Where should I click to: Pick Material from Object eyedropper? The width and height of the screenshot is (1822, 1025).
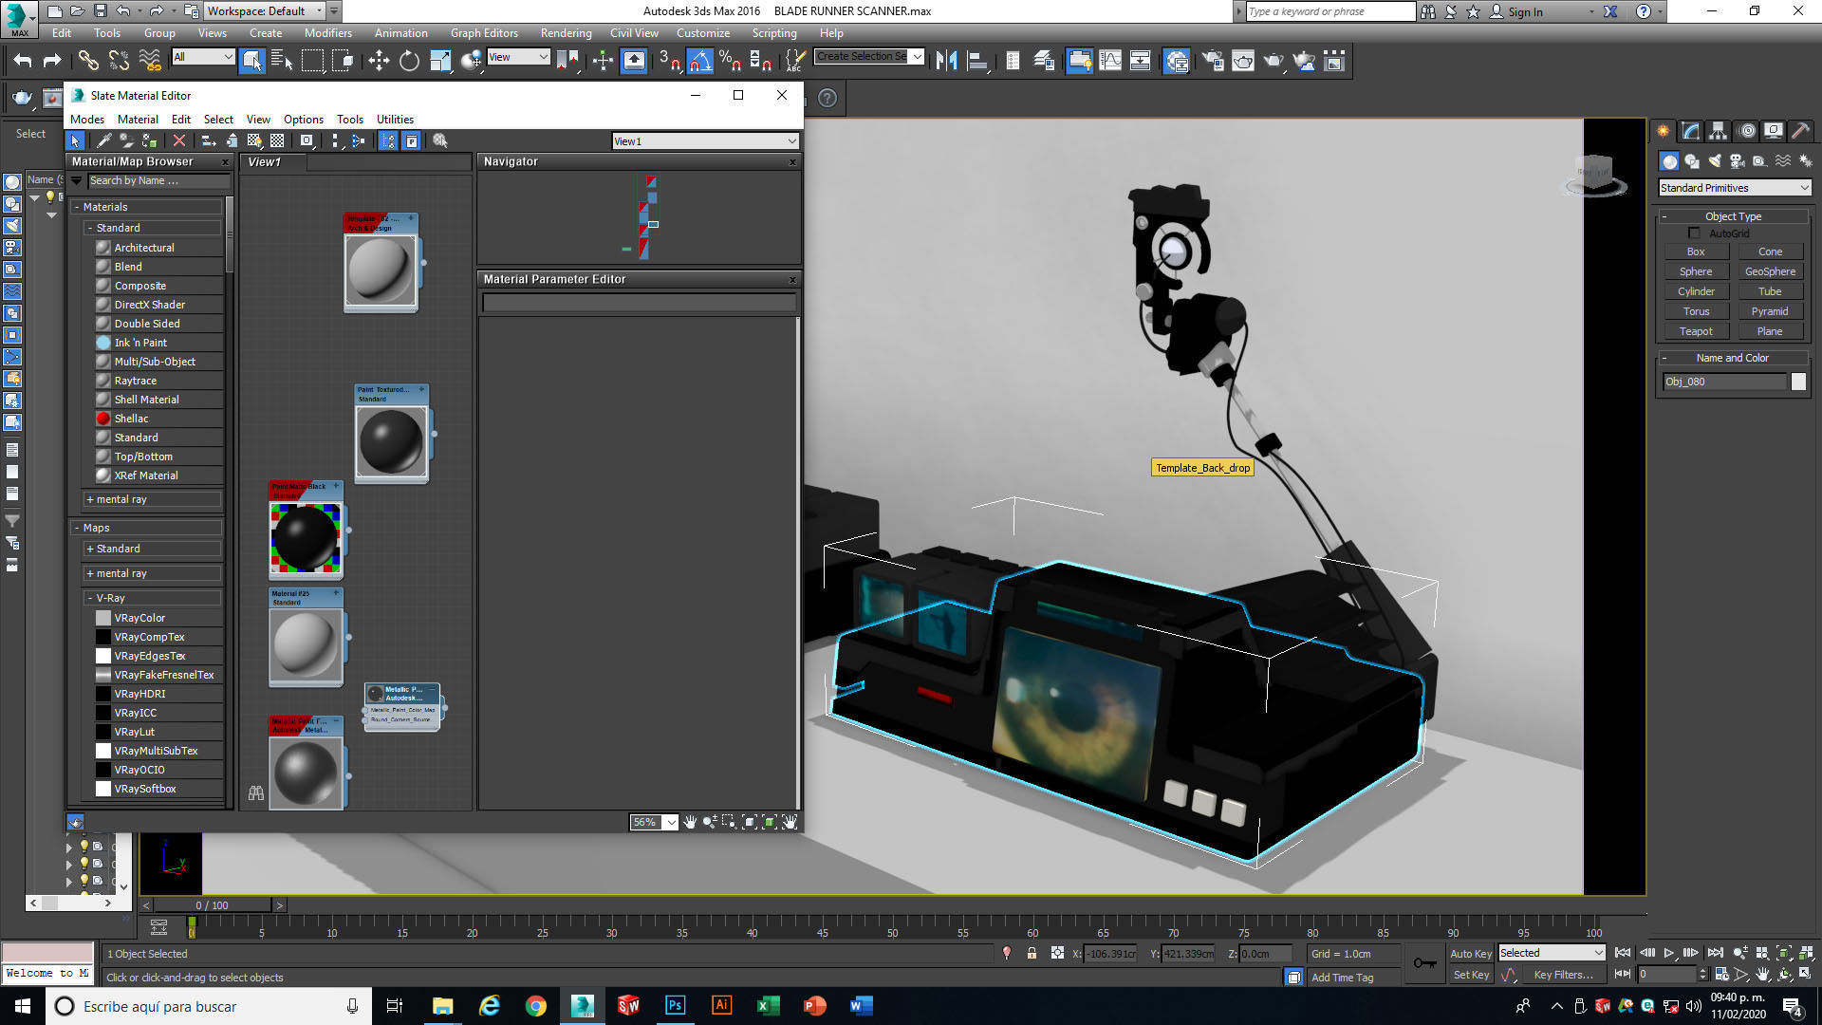click(104, 140)
